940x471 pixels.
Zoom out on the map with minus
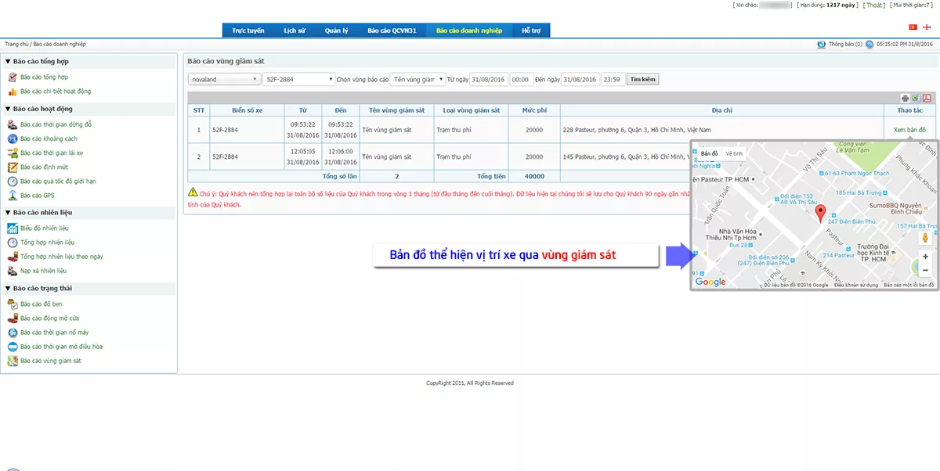(x=925, y=270)
